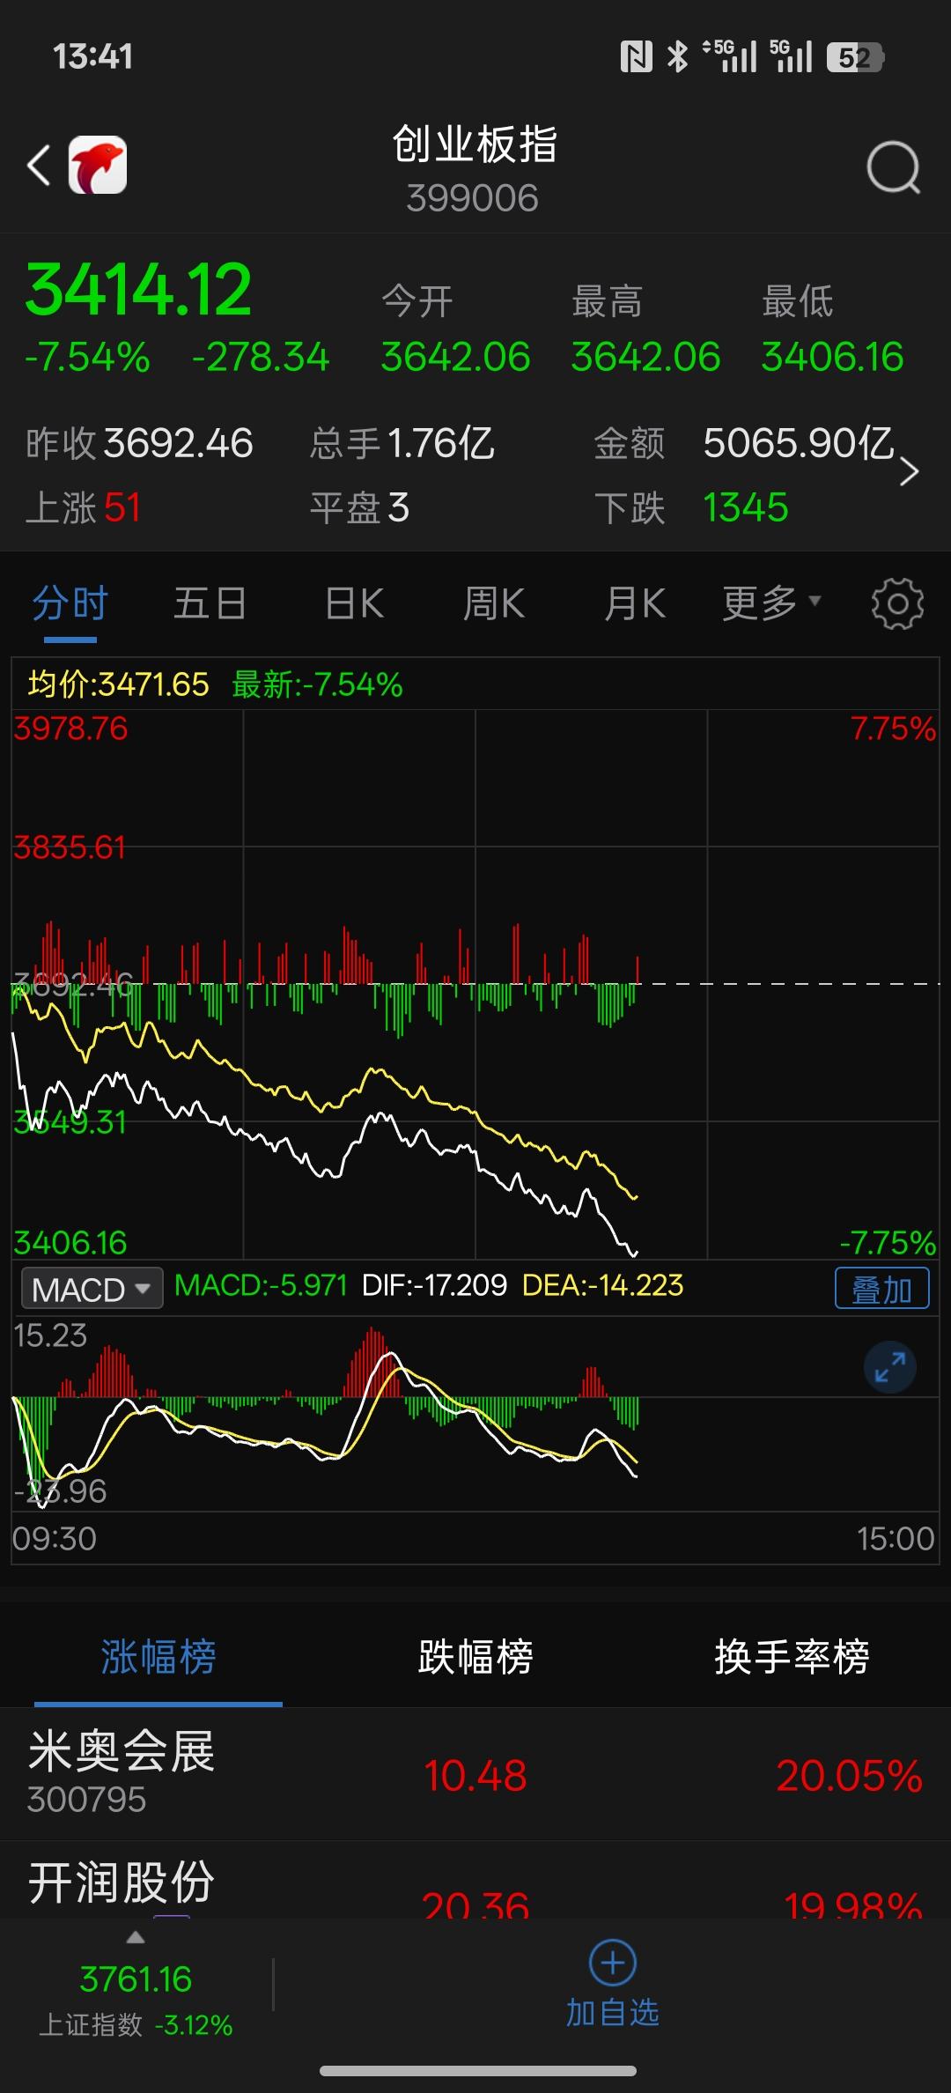951x2093 pixels.
Task: Tap the point change -278.34
Action: pos(261,358)
